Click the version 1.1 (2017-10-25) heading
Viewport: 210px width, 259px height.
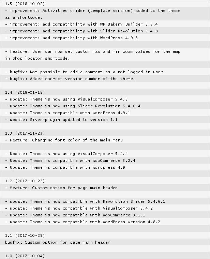[x=25, y=235]
